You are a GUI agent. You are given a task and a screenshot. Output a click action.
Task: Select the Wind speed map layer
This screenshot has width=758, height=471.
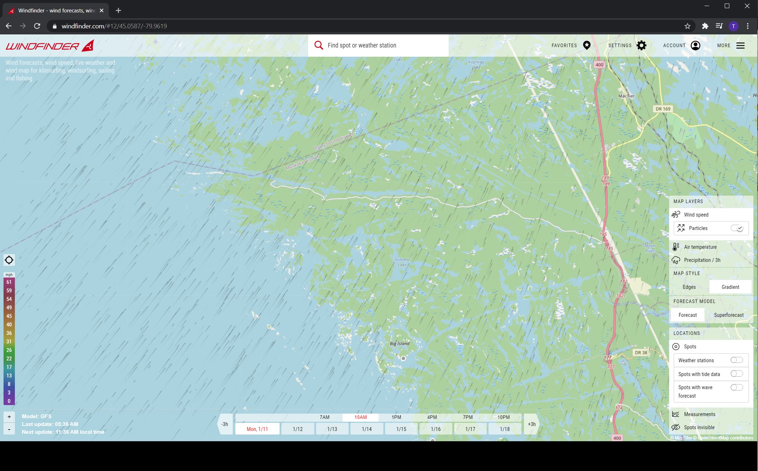[x=696, y=214]
